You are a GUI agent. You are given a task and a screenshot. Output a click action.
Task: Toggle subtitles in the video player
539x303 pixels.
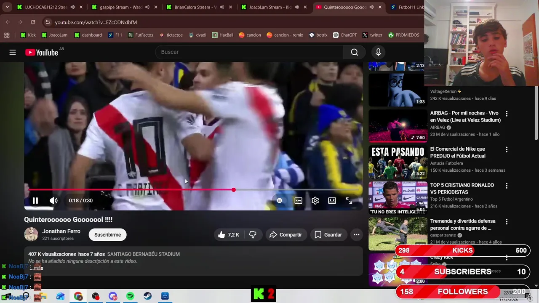[298, 201]
